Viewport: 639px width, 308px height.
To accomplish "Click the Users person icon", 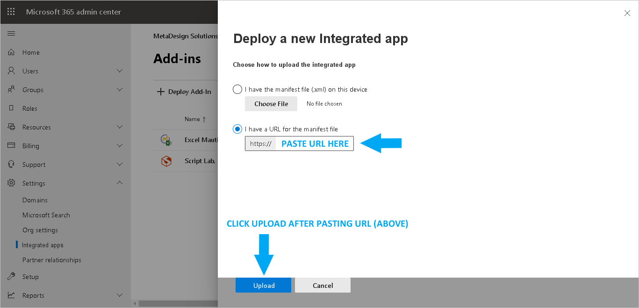I will coord(11,71).
